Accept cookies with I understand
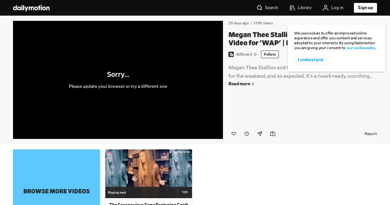The height and width of the screenshot is (205, 390). click(310, 60)
